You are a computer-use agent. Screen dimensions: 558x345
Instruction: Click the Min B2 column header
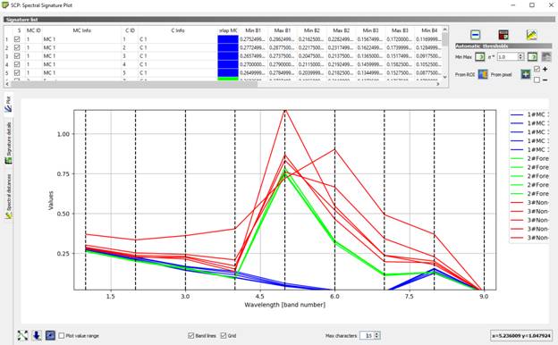[312, 30]
